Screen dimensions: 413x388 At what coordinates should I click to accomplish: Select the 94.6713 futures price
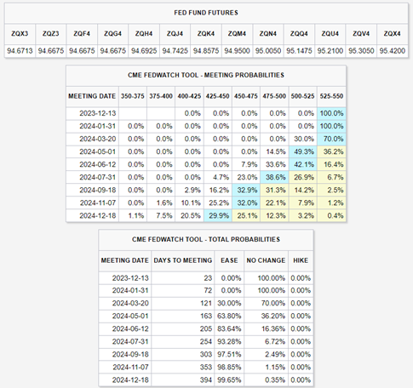[20, 51]
